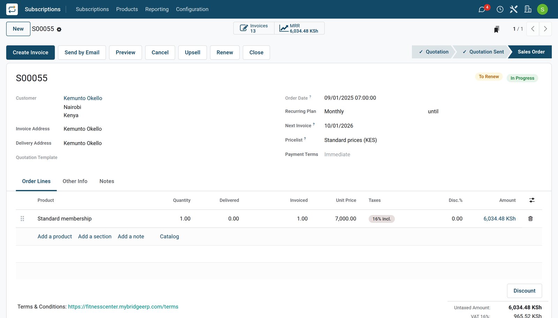Open the Pricelist Standard prices dropdown
This screenshot has width=558, height=318.
coord(432,140)
